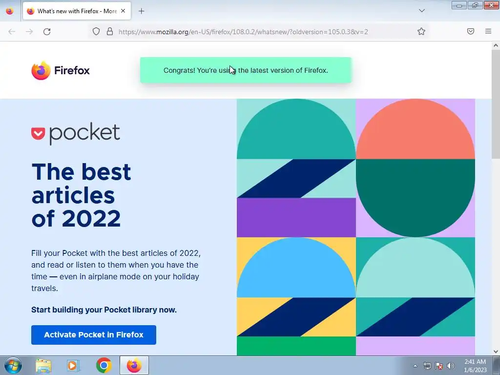Select the What's new with Firefox tab
This screenshot has width=500, height=375.
tap(77, 11)
